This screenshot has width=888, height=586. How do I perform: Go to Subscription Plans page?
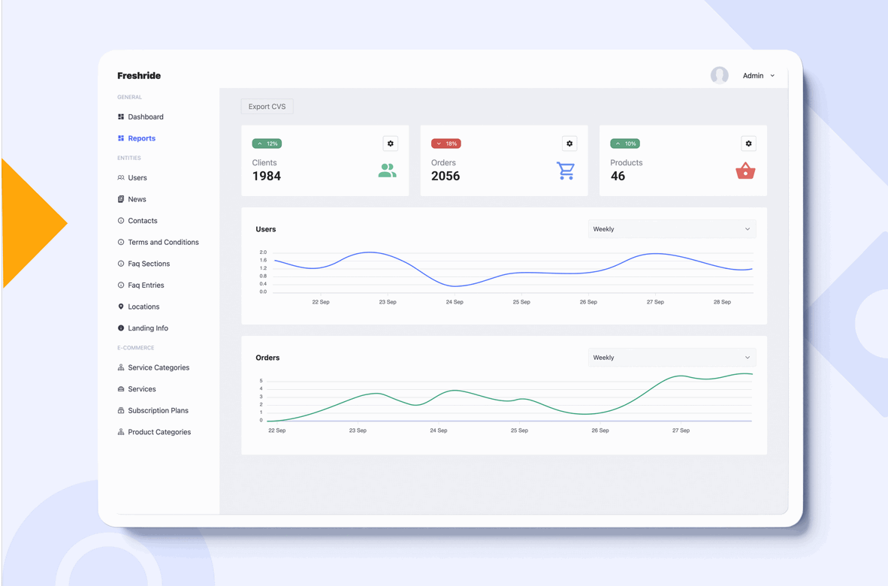pos(158,411)
